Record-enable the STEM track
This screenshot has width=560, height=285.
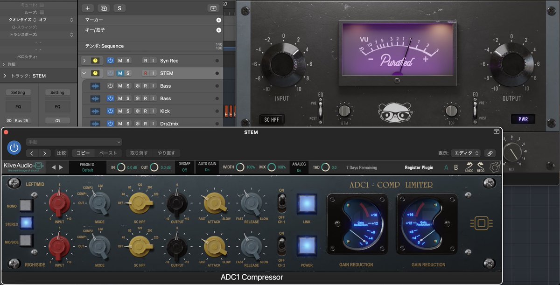pos(146,73)
